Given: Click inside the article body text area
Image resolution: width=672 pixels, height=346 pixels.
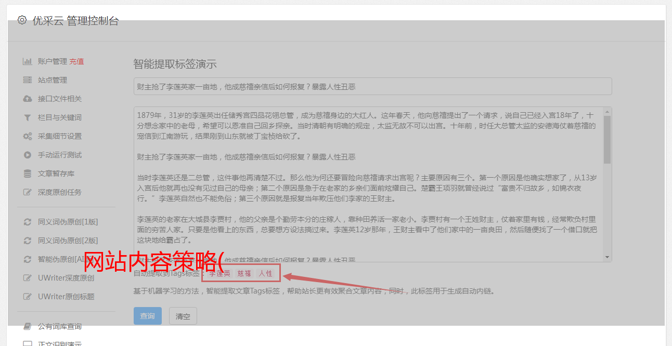Looking at the screenshot, I should (x=368, y=184).
